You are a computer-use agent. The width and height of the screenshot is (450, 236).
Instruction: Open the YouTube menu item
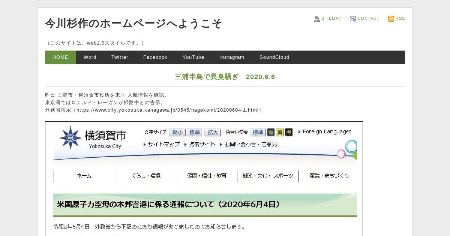click(193, 57)
